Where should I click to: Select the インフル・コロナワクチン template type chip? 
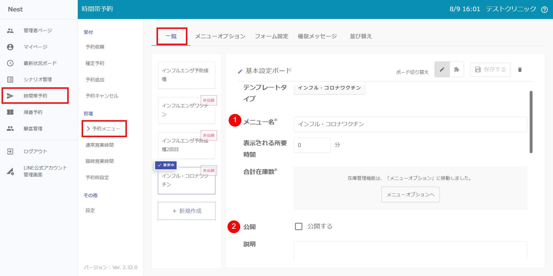(329, 88)
